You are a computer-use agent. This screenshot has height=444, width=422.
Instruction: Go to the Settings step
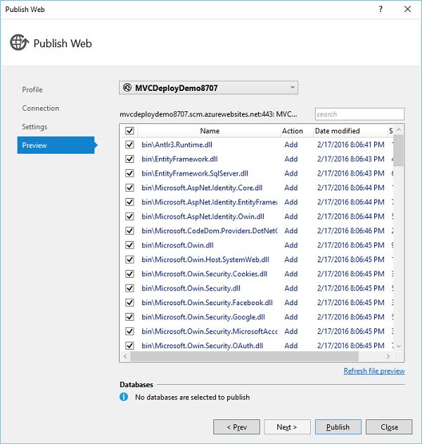click(34, 127)
